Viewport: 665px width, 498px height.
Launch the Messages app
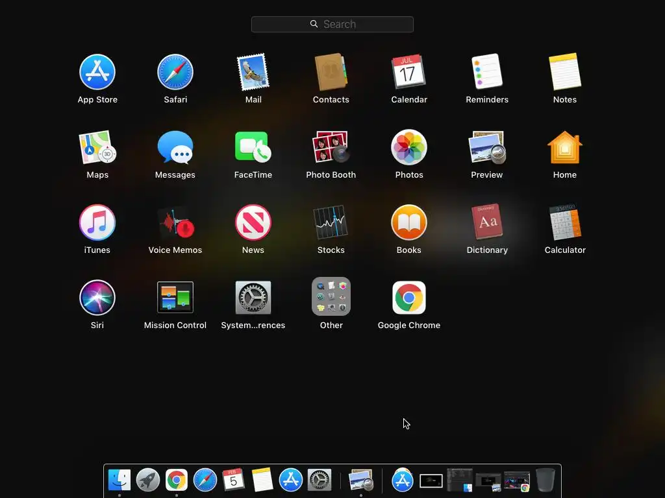(175, 147)
